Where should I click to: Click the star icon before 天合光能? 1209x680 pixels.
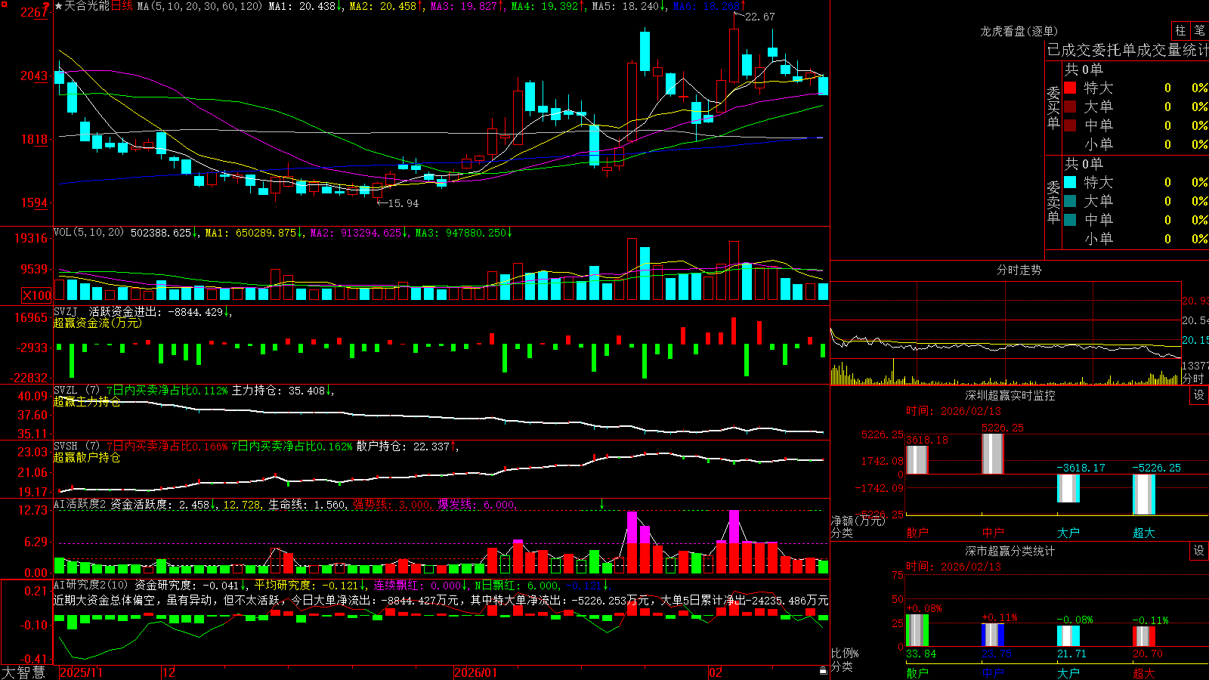(x=59, y=6)
